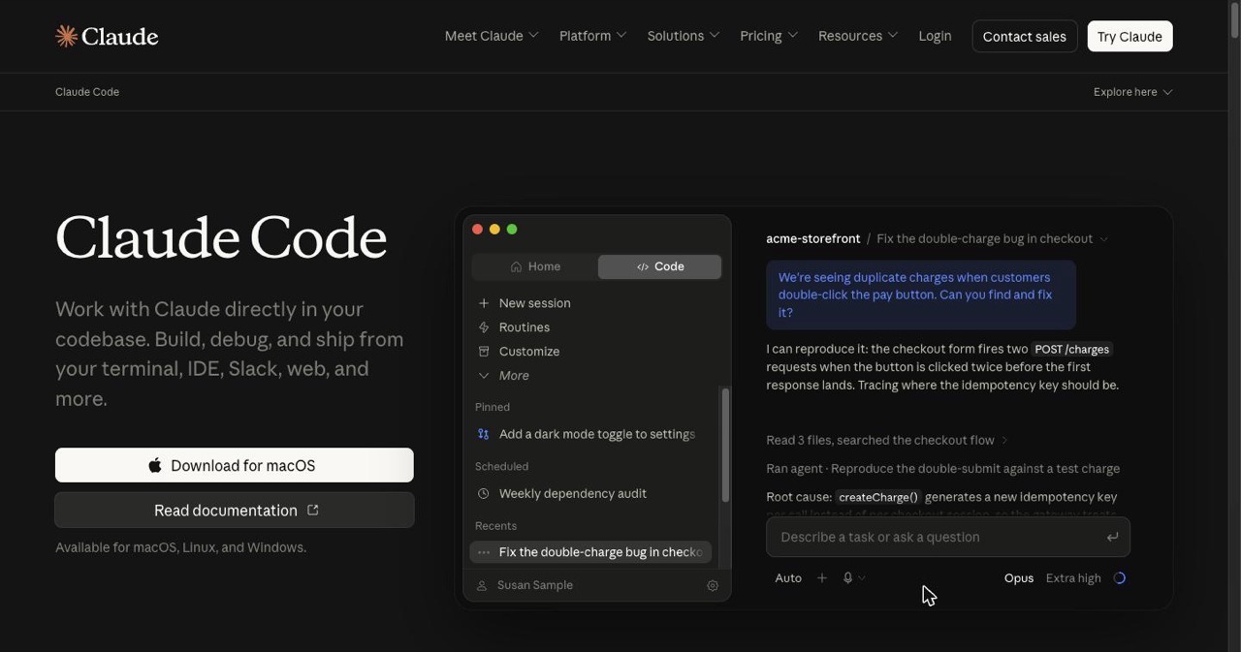The image size is (1241, 652).
Task: Click the Scheduled section label
Action: tap(501, 466)
